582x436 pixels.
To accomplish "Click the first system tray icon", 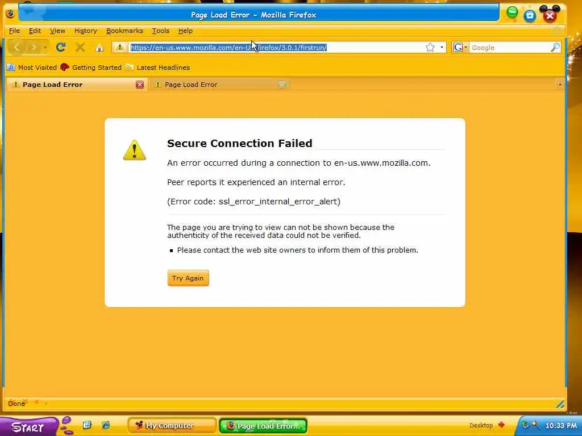I will point(525,425).
